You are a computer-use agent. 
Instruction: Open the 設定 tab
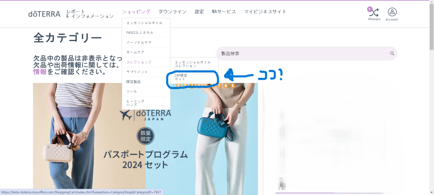199,11
